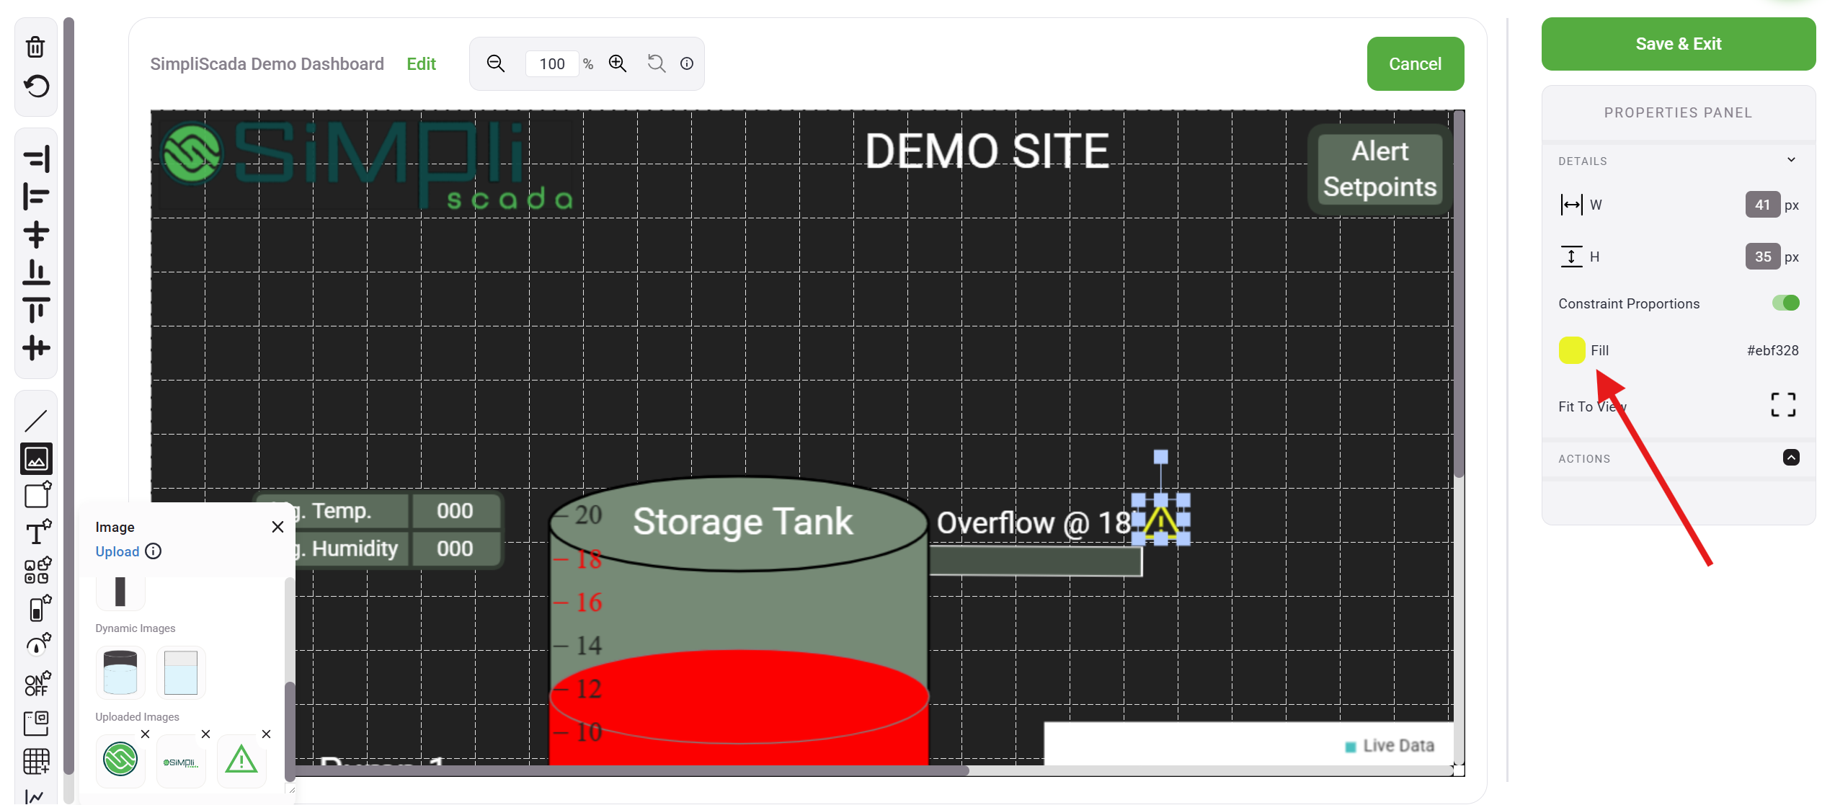Select the gauge widget tool
This screenshot has height=805, width=1835.
(37, 645)
